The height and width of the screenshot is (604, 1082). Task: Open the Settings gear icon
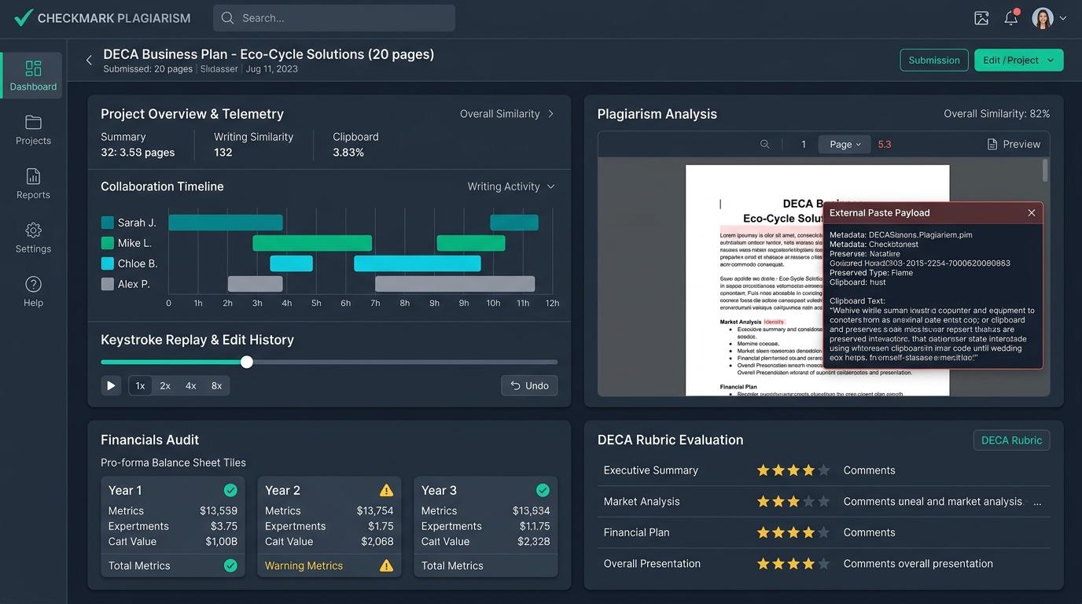(x=33, y=230)
